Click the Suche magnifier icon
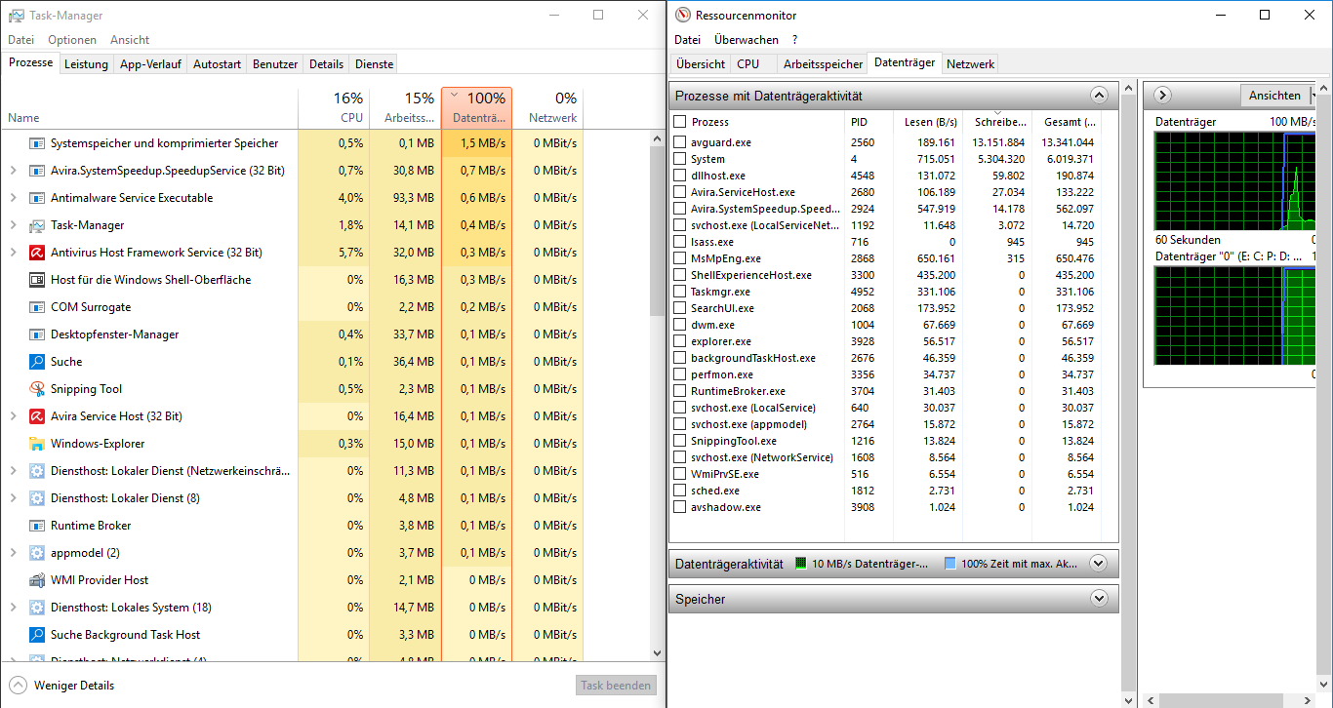 (x=37, y=362)
